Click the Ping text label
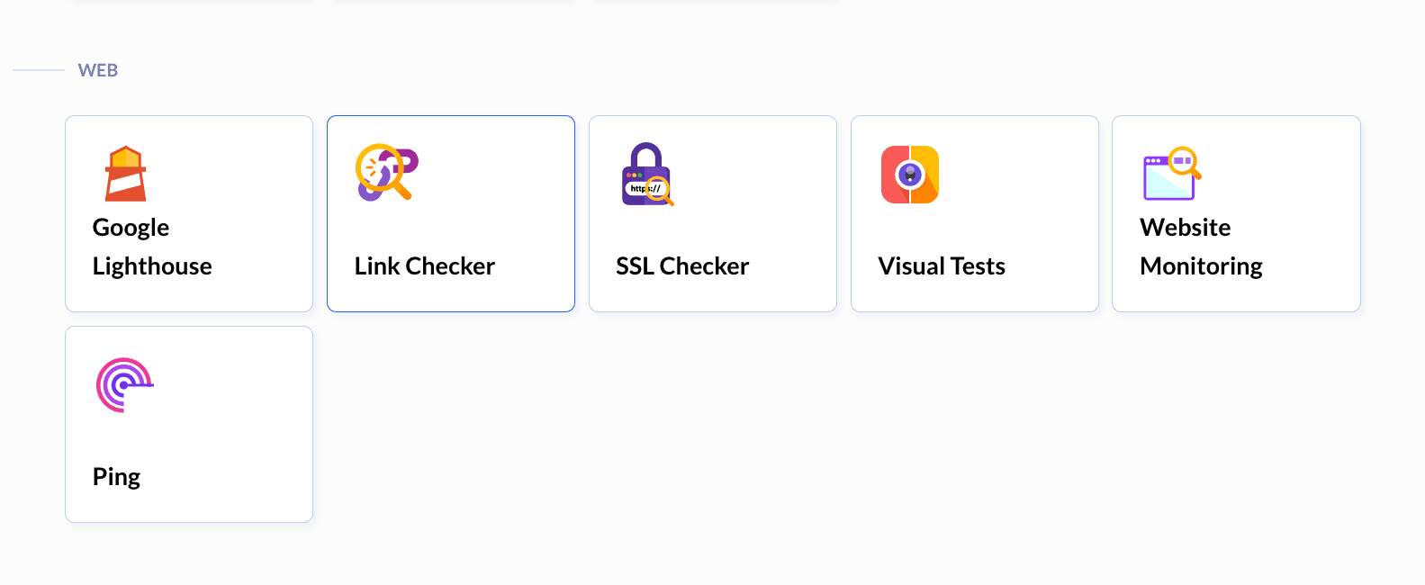 tap(116, 476)
